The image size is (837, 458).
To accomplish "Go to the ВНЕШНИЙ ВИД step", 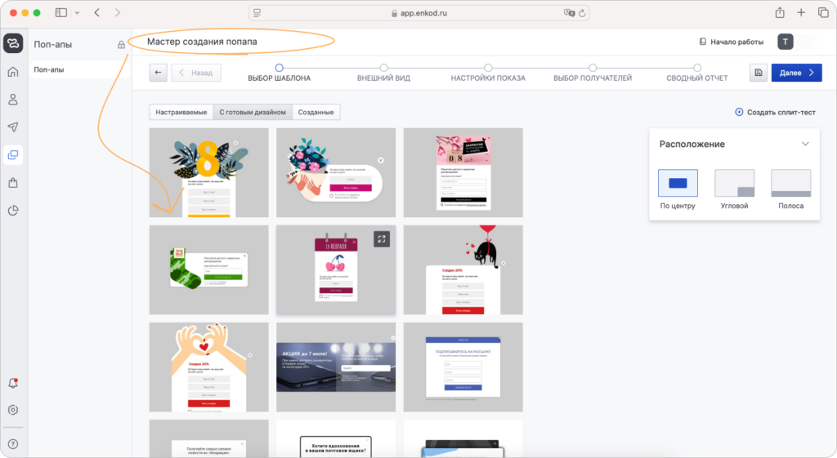I will pos(384,73).
